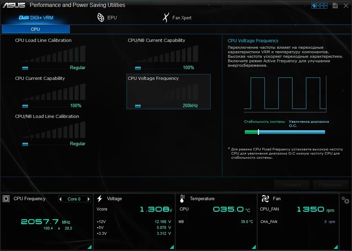Screen dimensions: 352x251
Task: Click the CPU Load Line Calibration Regular value
Action: pyautogui.click(x=78, y=67)
